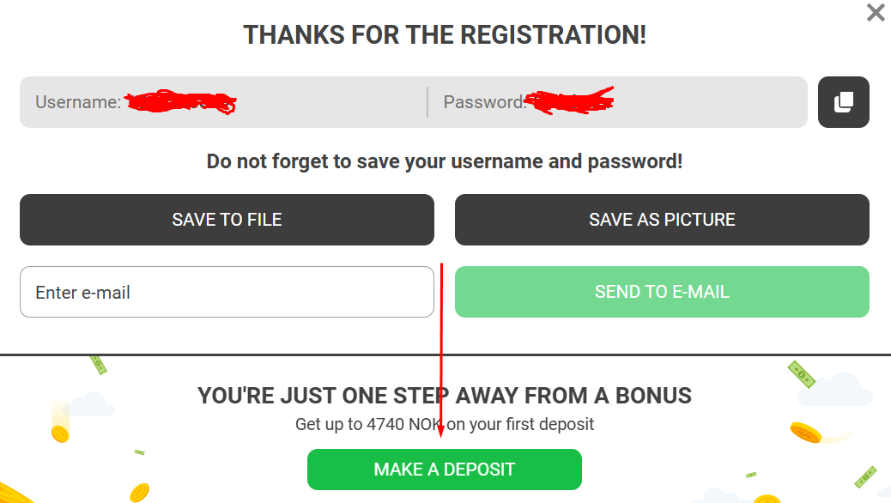
Task: Click the gold coin below the left cloud
Action: tap(60, 433)
